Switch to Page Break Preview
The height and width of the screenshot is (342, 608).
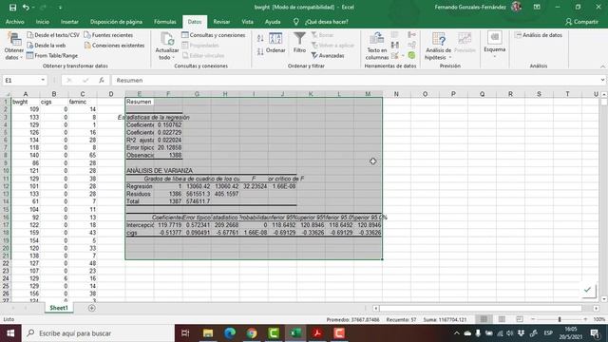coord(520,319)
